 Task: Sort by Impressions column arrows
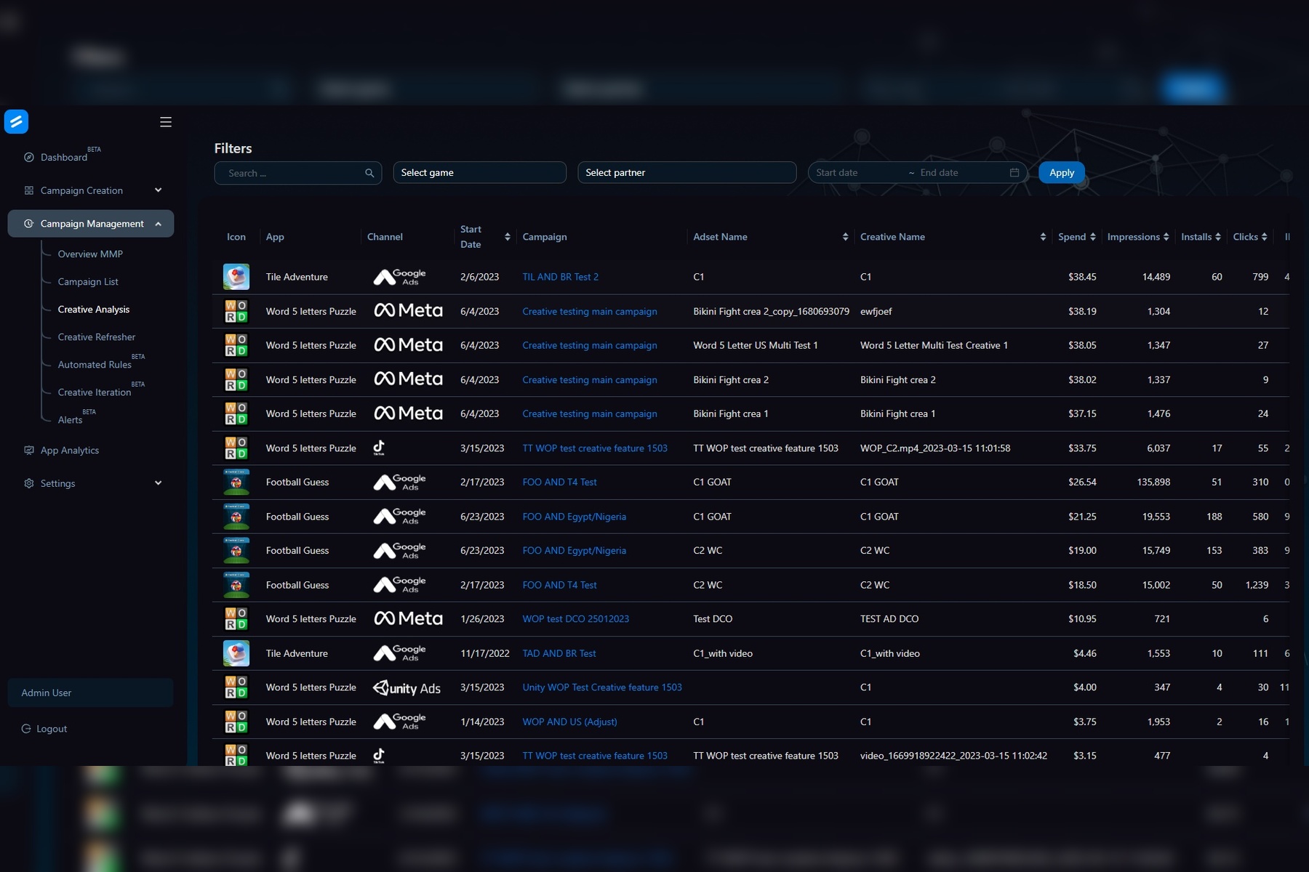(1166, 237)
